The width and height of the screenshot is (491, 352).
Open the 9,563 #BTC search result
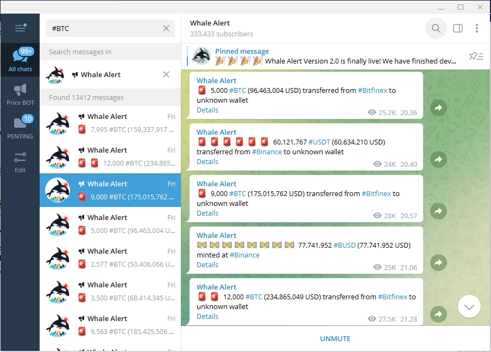[x=110, y=325]
